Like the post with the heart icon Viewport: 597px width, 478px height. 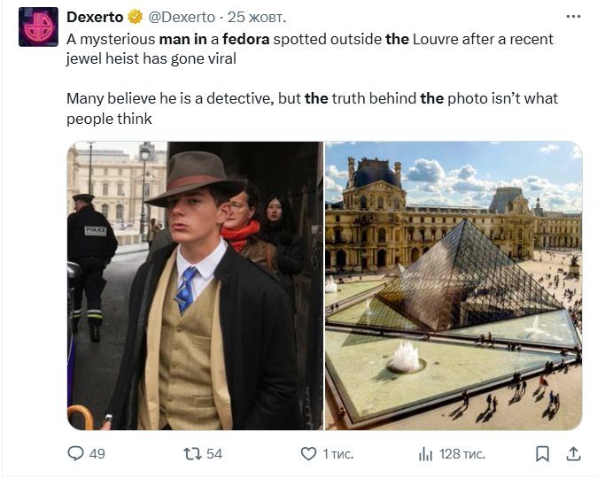[x=307, y=453]
